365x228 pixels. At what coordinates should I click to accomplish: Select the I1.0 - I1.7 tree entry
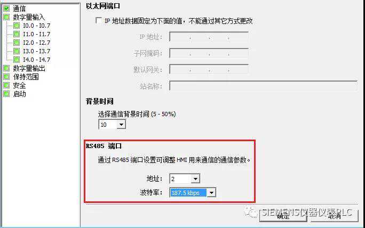pos(36,34)
